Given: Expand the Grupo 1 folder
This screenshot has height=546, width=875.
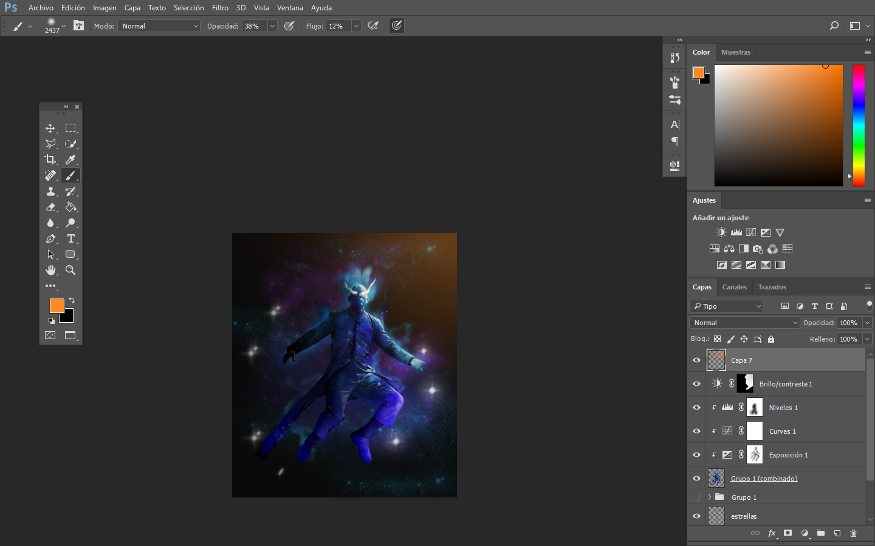Looking at the screenshot, I should pos(709,497).
